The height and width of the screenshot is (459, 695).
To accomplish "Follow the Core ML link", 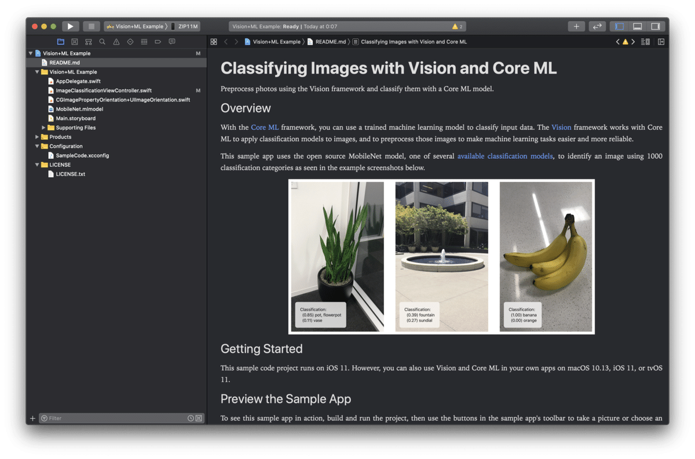I will pos(265,128).
